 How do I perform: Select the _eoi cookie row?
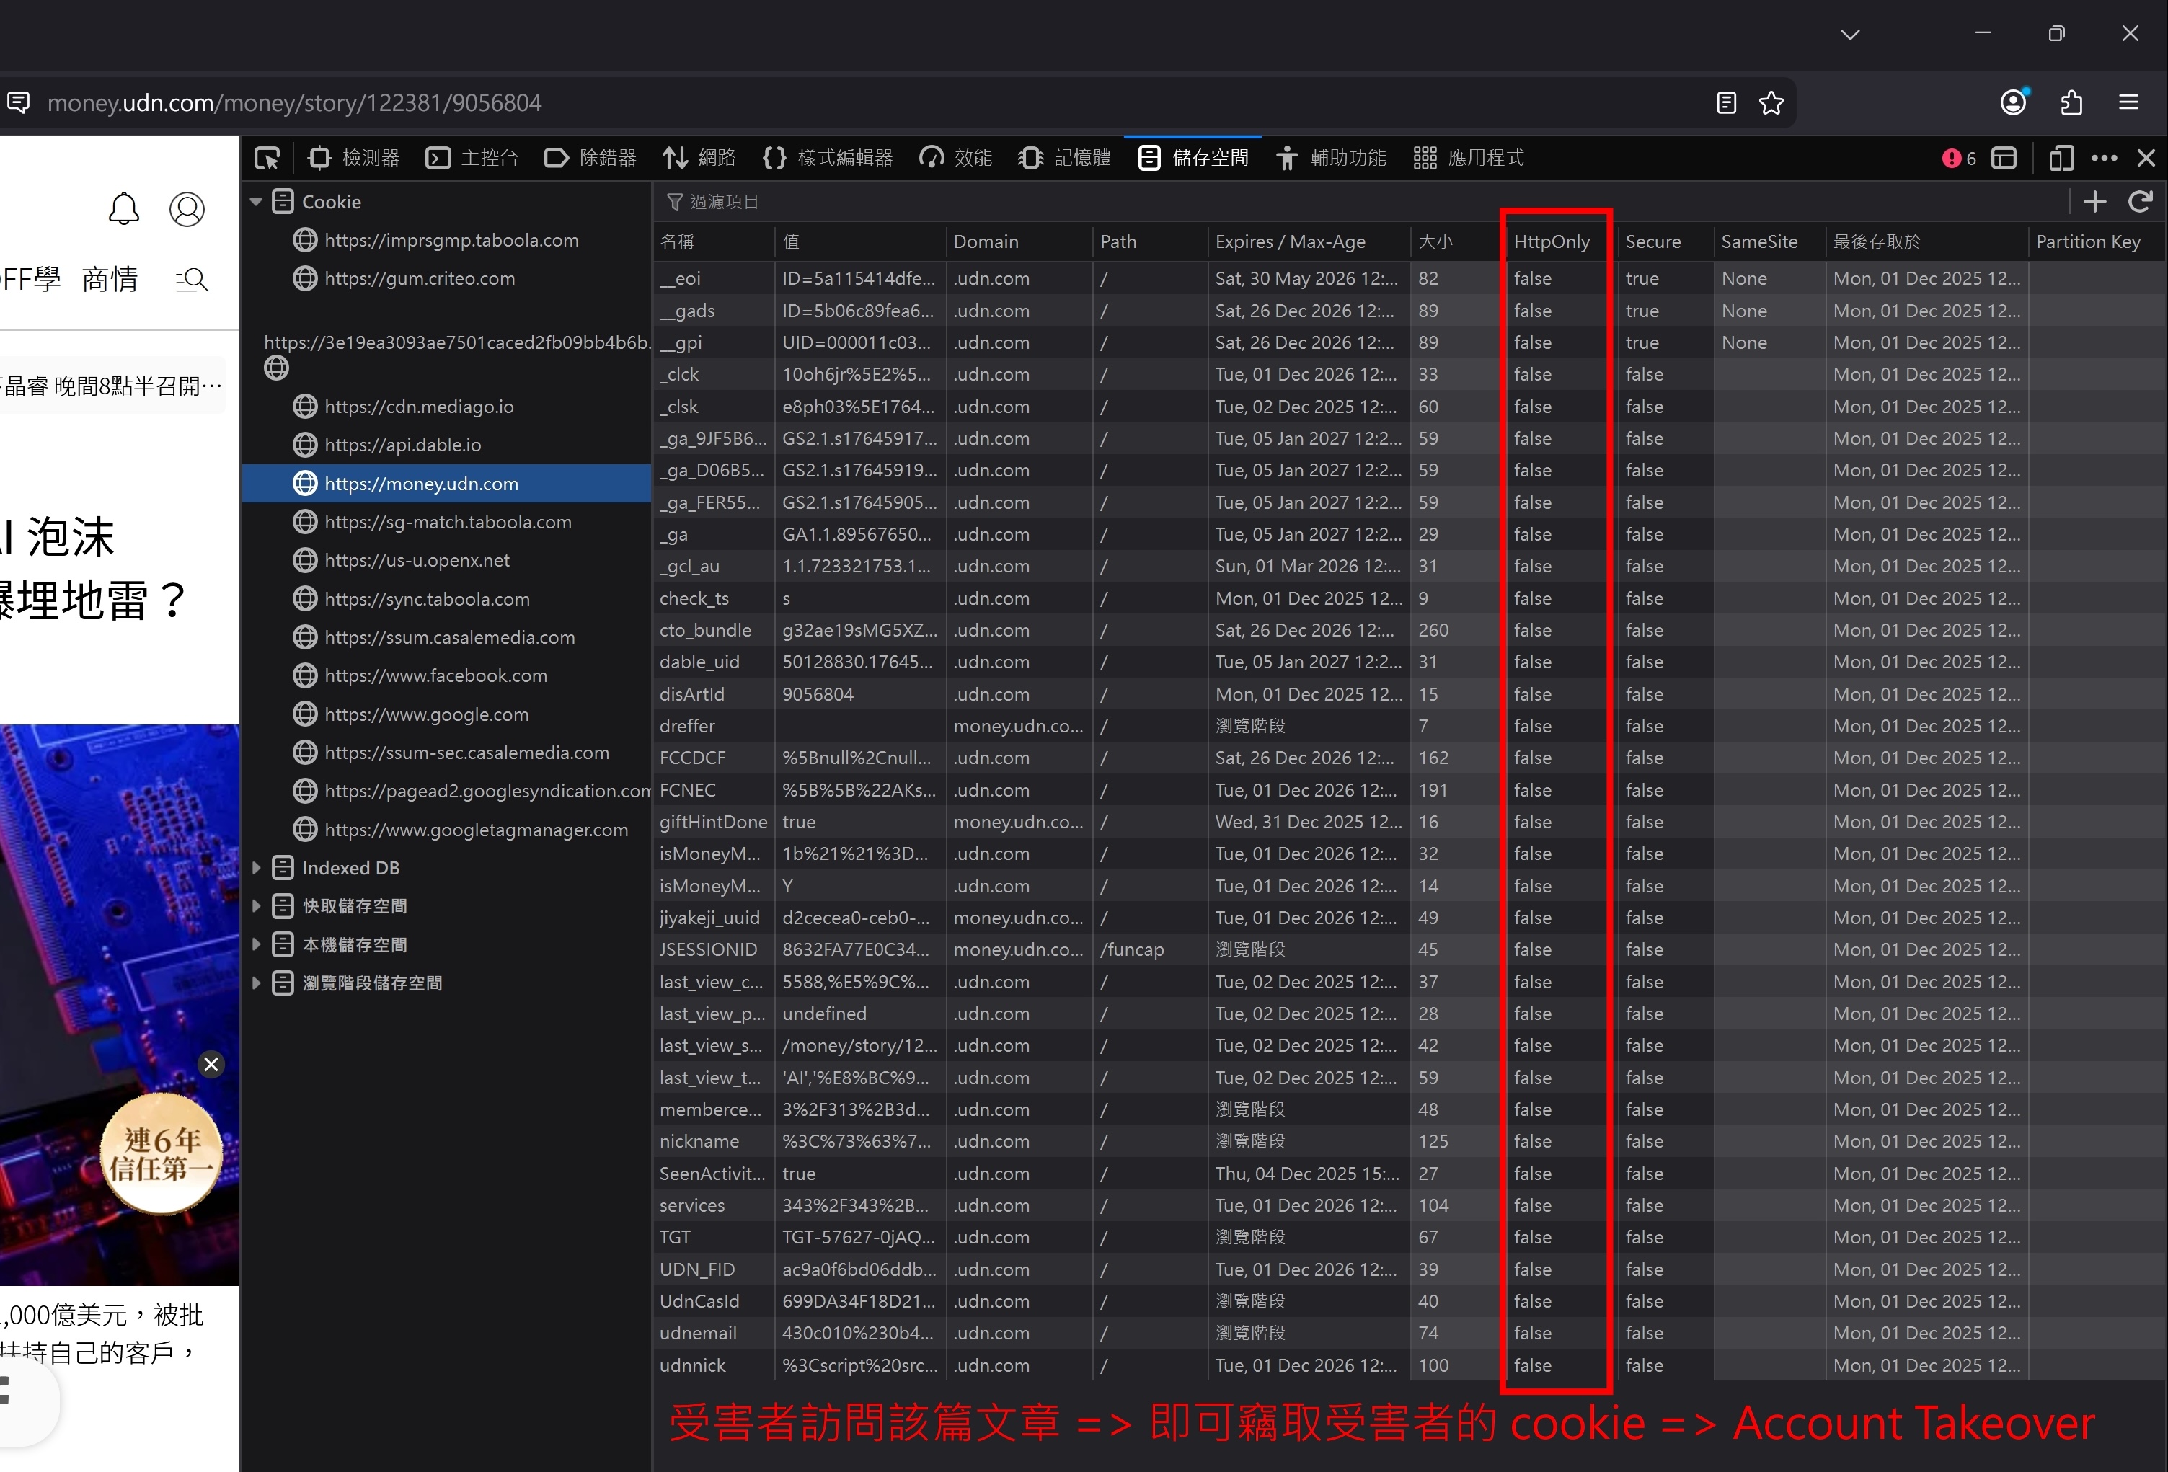(x=1410, y=279)
